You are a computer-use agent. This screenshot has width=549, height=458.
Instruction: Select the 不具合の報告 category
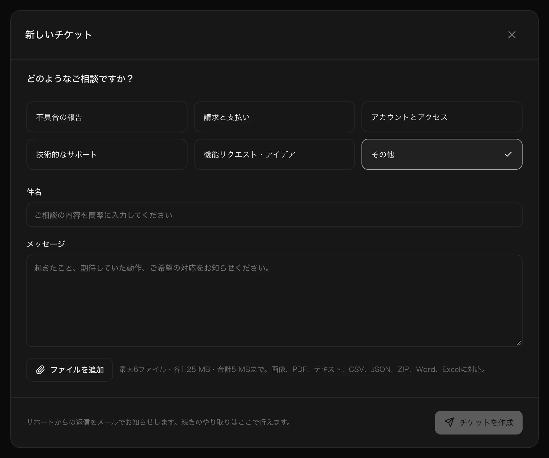[107, 117]
